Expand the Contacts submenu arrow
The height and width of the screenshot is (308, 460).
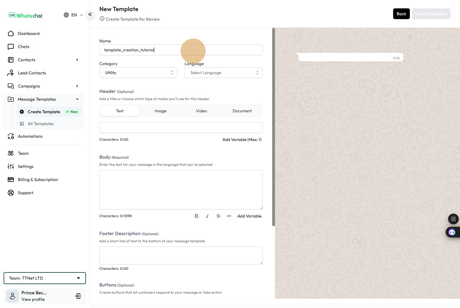[x=77, y=60]
